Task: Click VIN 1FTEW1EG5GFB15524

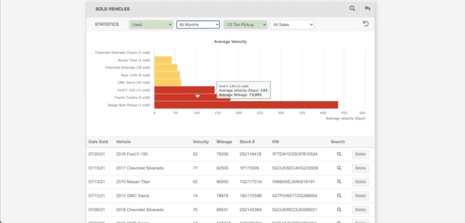Action: pyautogui.click(x=294, y=154)
